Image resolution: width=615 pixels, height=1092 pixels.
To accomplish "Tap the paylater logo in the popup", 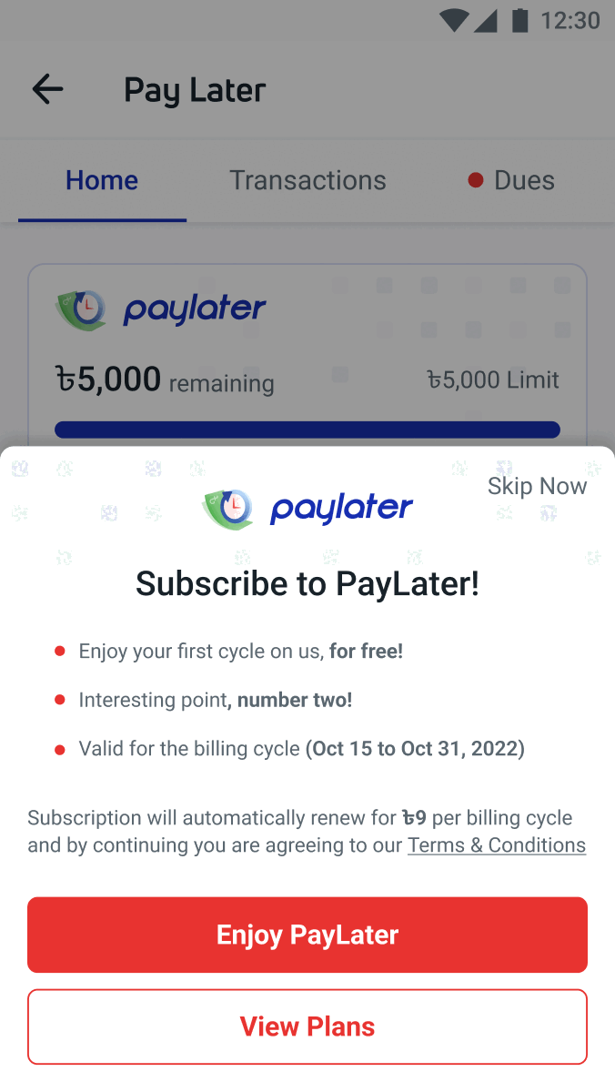I will (x=307, y=510).
